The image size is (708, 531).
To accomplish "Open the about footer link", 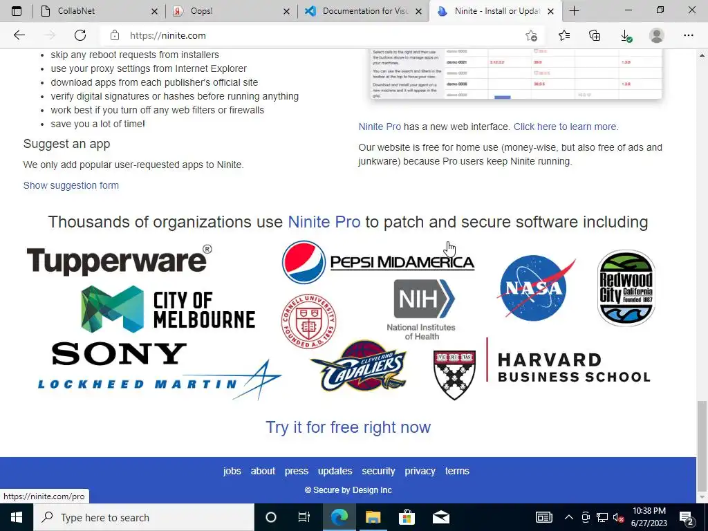I will point(263,471).
